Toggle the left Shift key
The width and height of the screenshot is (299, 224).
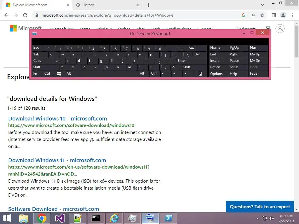tap(46, 67)
